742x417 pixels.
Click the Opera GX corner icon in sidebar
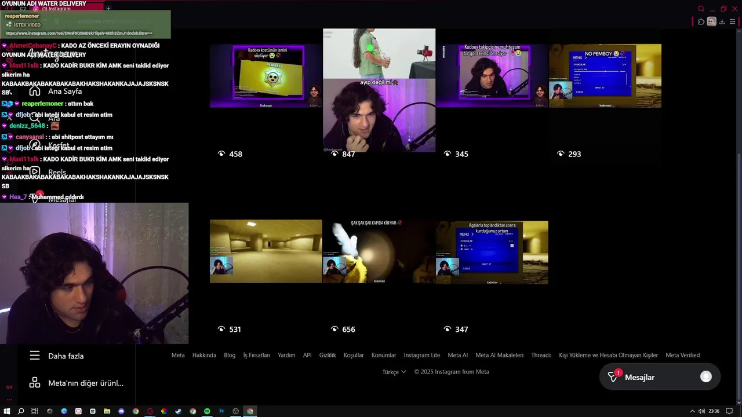click(x=9, y=387)
